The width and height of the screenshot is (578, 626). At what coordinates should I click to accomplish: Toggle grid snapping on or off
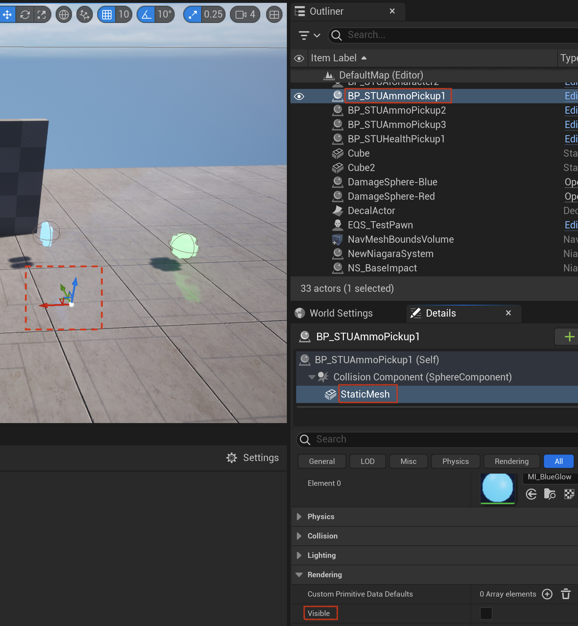click(x=107, y=15)
